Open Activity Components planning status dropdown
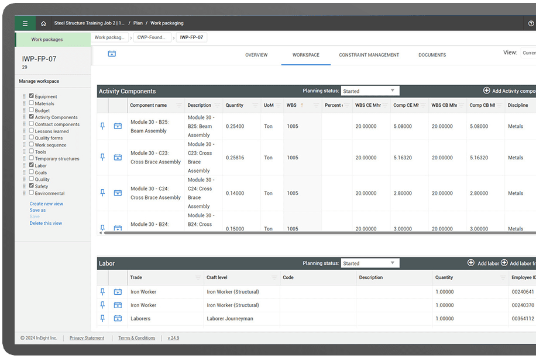This screenshot has height=359, width=536. (x=370, y=91)
